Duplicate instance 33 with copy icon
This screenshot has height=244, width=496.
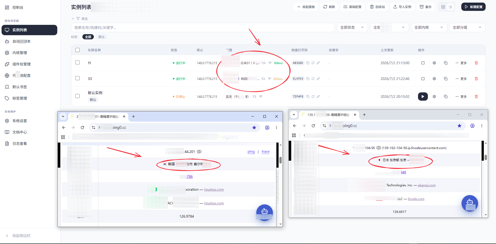click(446, 79)
